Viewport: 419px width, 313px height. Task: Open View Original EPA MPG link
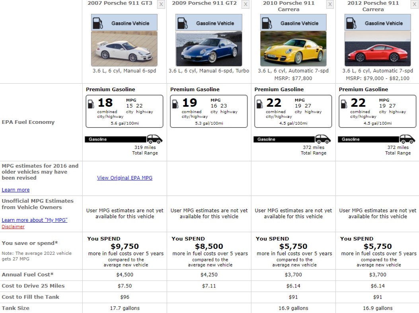125,178
